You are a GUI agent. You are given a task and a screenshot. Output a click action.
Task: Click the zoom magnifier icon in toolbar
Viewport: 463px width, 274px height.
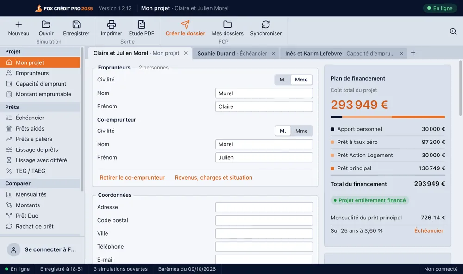click(x=453, y=31)
